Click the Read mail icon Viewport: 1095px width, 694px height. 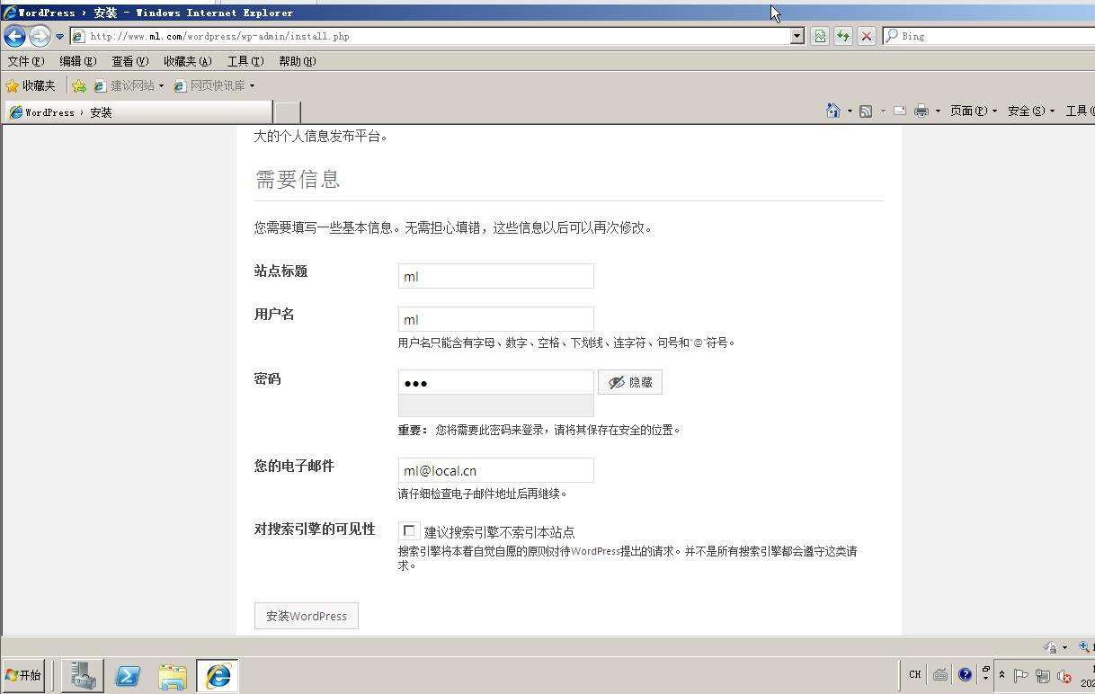coord(899,111)
